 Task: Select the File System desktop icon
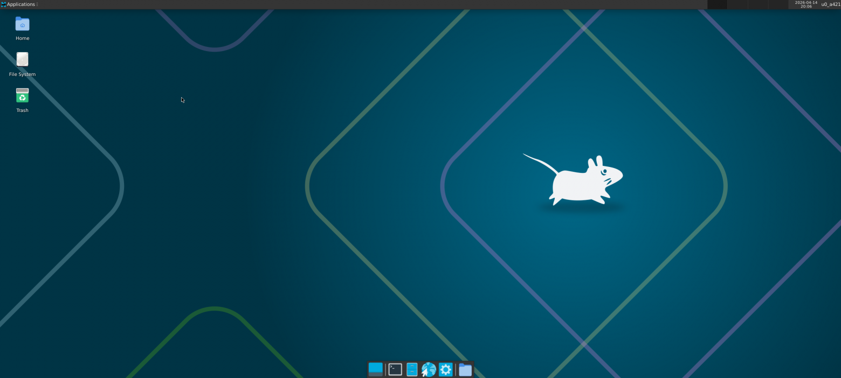22,60
